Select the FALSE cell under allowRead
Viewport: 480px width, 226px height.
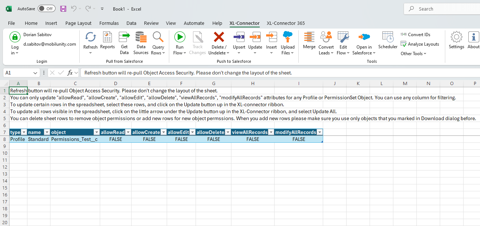116,139
